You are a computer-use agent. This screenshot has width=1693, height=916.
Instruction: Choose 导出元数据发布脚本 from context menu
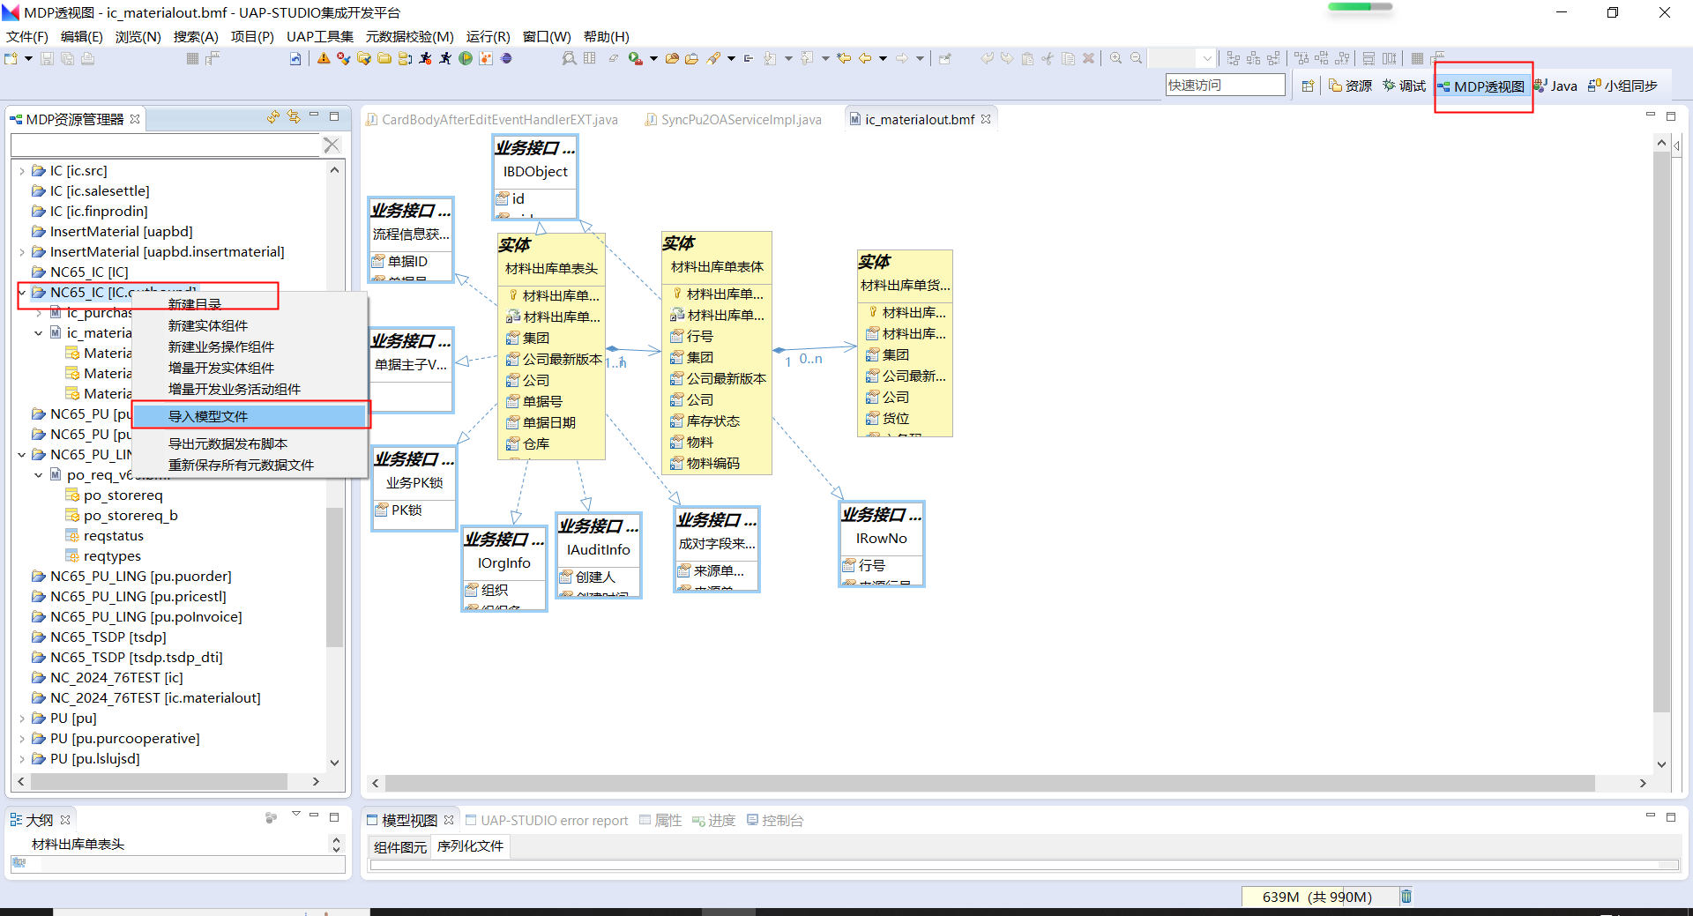(250, 443)
